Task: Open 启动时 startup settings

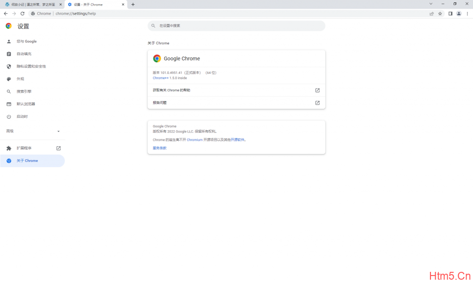Action: (x=32, y=117)
